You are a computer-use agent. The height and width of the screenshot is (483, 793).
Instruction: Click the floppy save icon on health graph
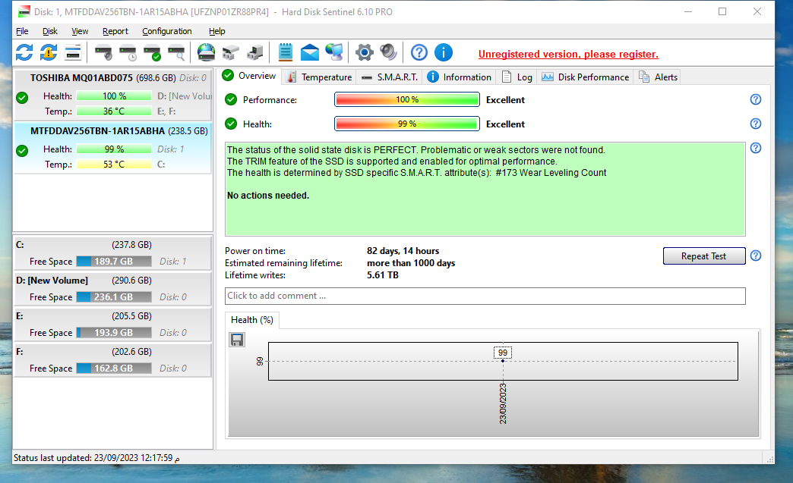coord(237,340)
